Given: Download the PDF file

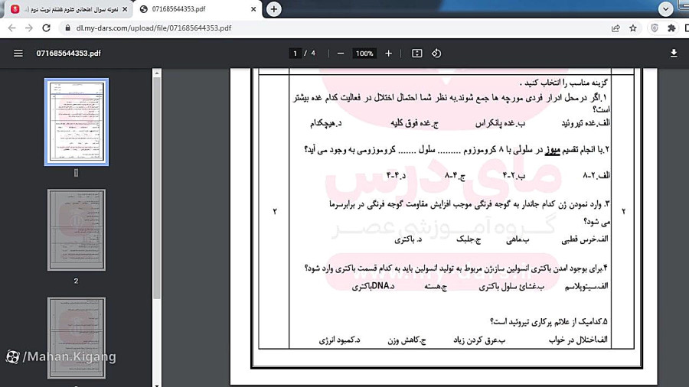Looking at the screenshot, I should coord(674,53).
